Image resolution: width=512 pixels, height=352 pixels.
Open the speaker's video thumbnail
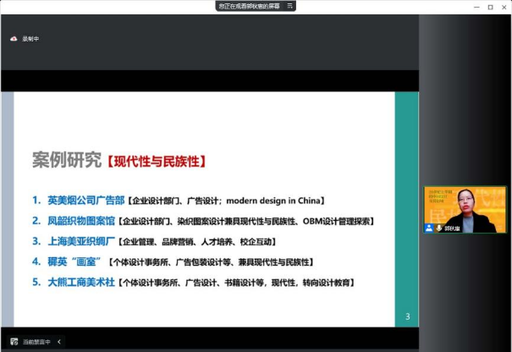coord(465,210)
